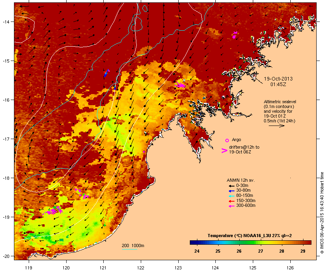
Task: Click the blue 30-80m arrow legend icon
Action: pyautogui.click(x=231, y=191)
